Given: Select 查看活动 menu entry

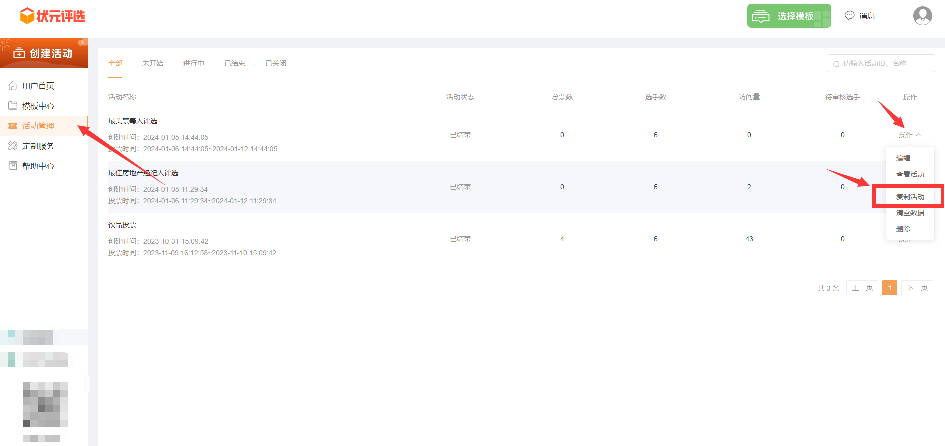Looking at the screenshot, I should tap(910, 174).
